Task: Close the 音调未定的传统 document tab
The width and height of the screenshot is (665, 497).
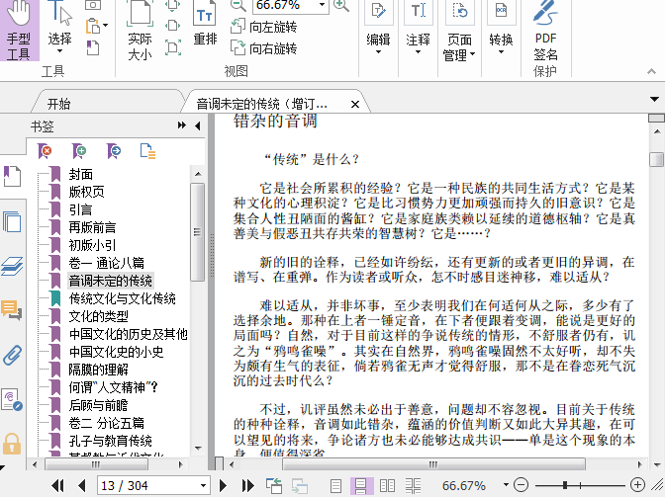Action: pos(355,104)
